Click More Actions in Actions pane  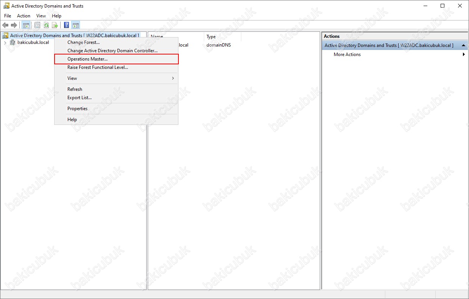[347, 55]
